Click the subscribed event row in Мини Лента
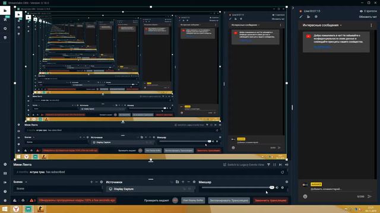 (x=150, y=172)
